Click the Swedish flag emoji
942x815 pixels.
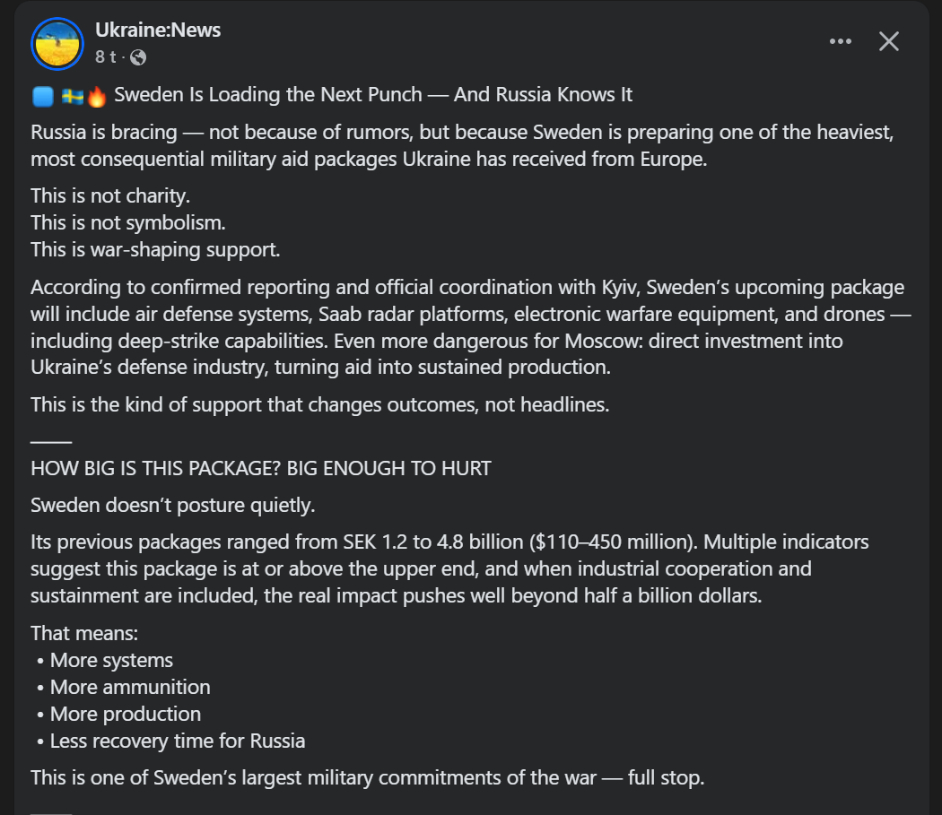(x=72, y=95)
